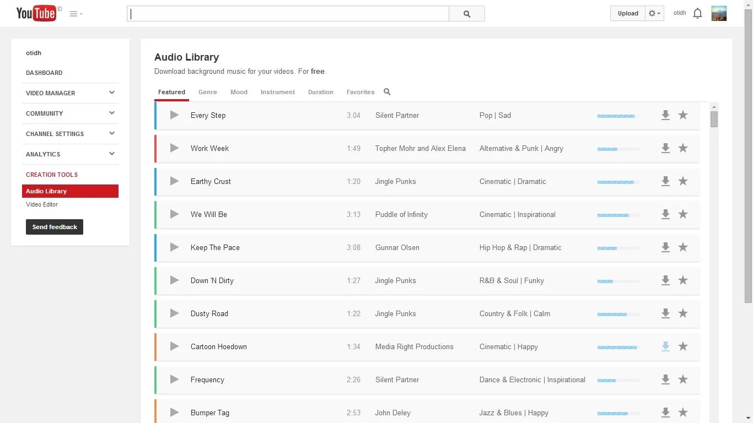Open the profile avatar thumbnail
This screenshot has height=423, width=753.
tap(719, 13)
